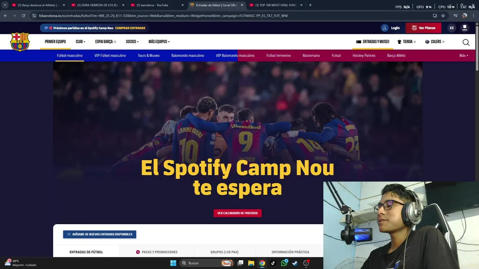Open File Explorer from the taskbar
This screenshot has height=269, width=479.
click(x=251, y=263)
